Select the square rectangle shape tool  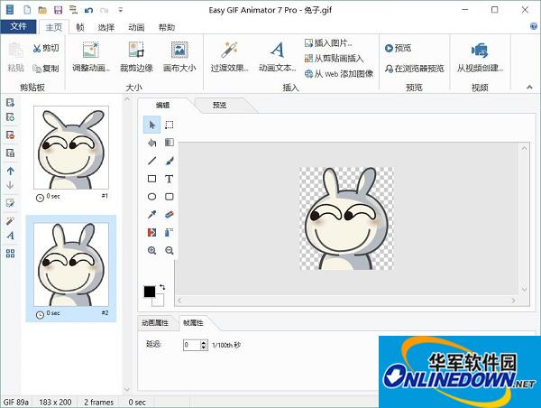[x=151, y=179]
